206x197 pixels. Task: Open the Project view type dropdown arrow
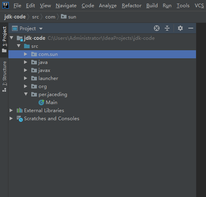pos(41,29)
